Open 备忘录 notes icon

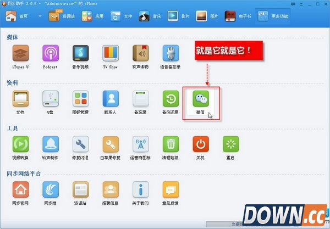[x=141, y=99]
